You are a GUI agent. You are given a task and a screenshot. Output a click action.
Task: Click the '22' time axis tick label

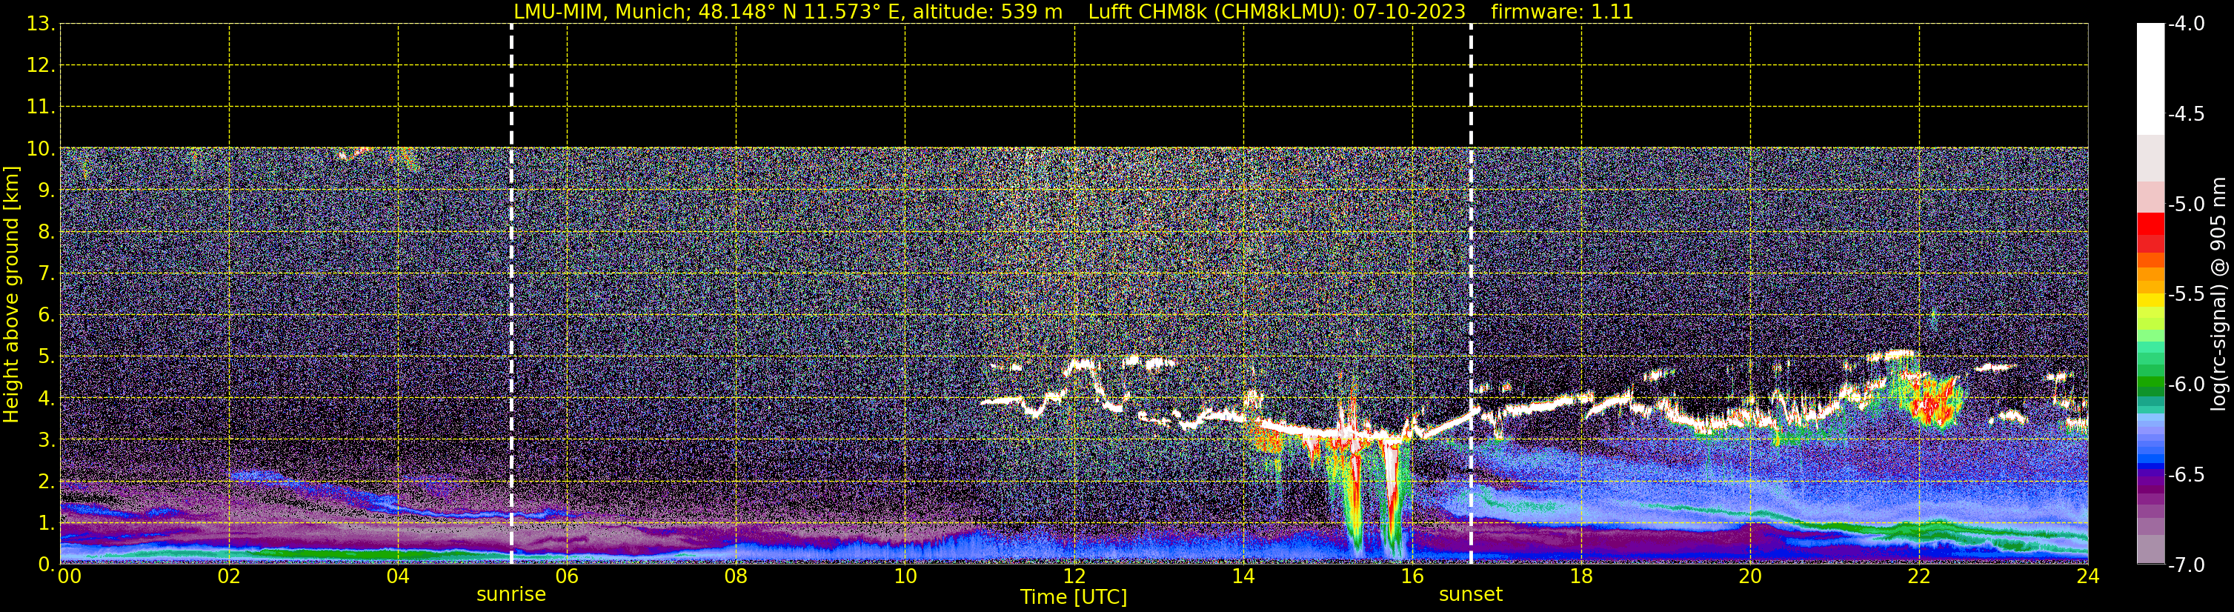[x=1919, y=576]
